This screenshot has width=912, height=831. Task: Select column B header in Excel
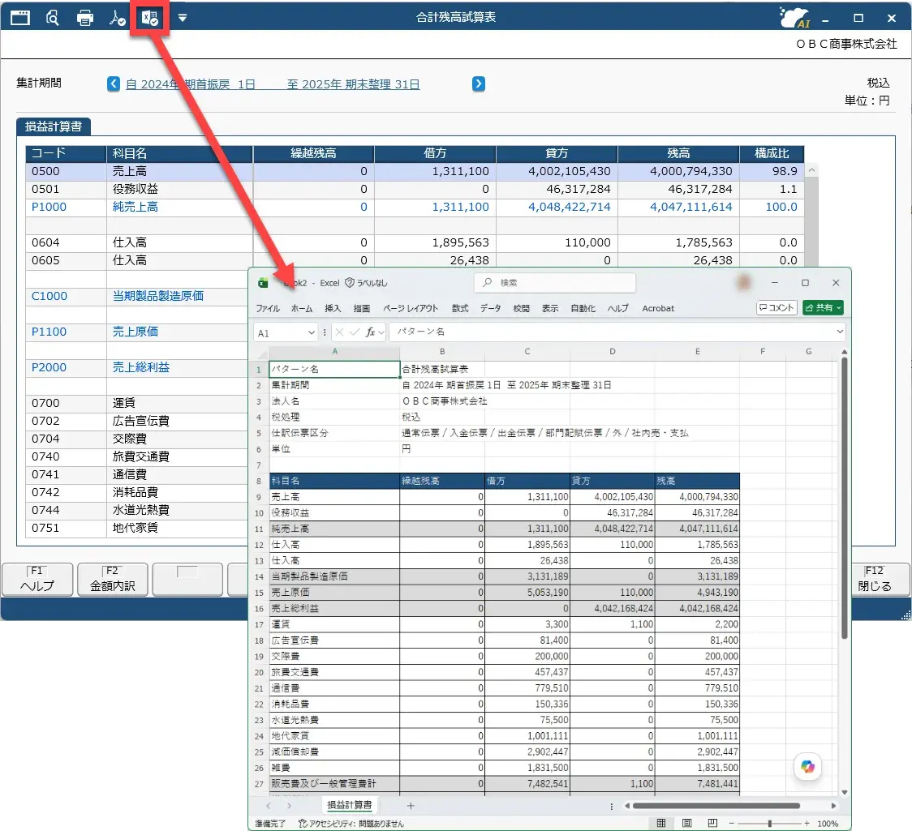(x=442, y=352)
